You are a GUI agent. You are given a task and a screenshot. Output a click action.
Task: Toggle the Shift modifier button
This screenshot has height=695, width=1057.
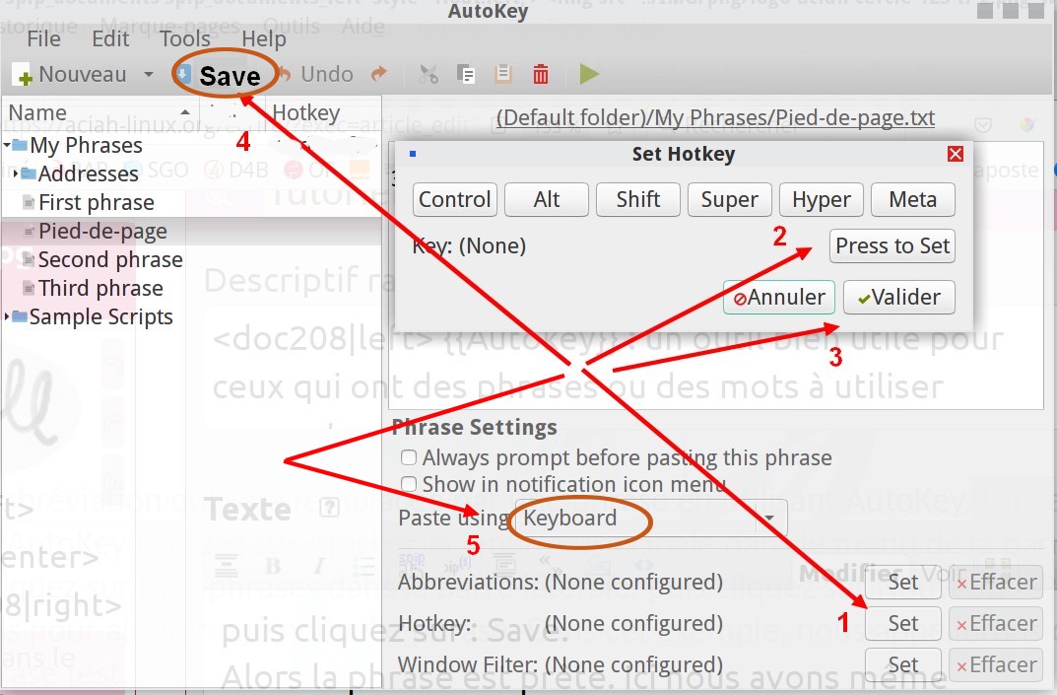tap(637, 200)
